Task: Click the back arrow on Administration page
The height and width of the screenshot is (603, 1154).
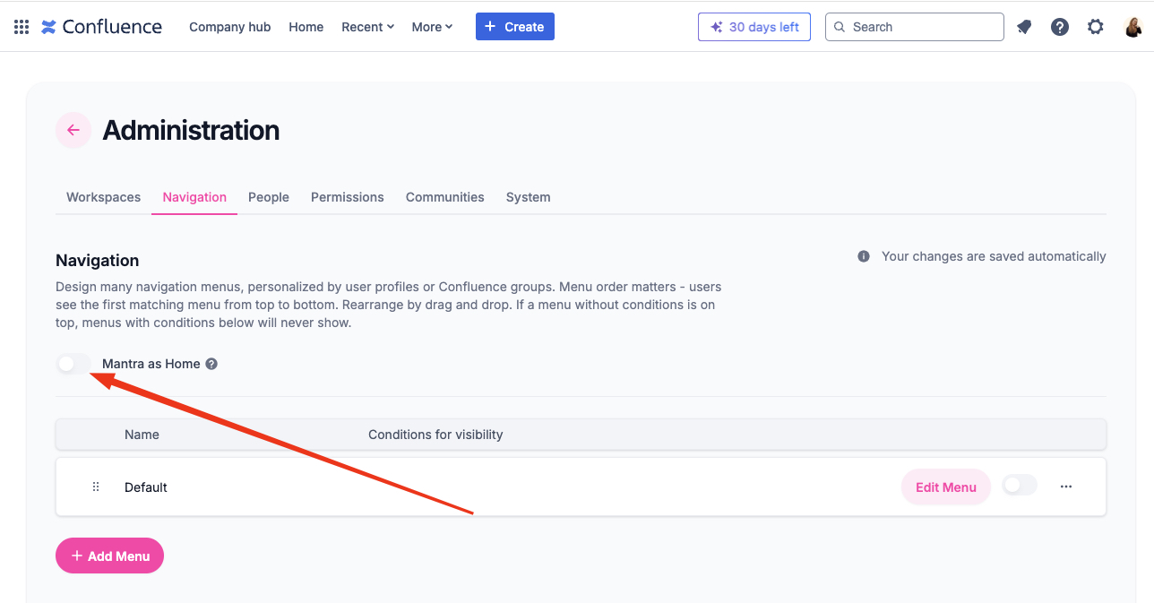Action: point(73,130)
